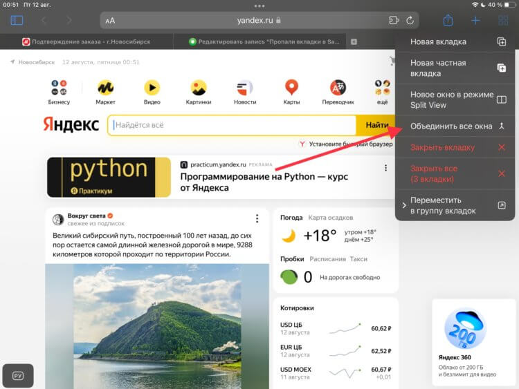Tap the extensions icon in address bar
Screen dimensions: 519x389
[x=394, y=21]
